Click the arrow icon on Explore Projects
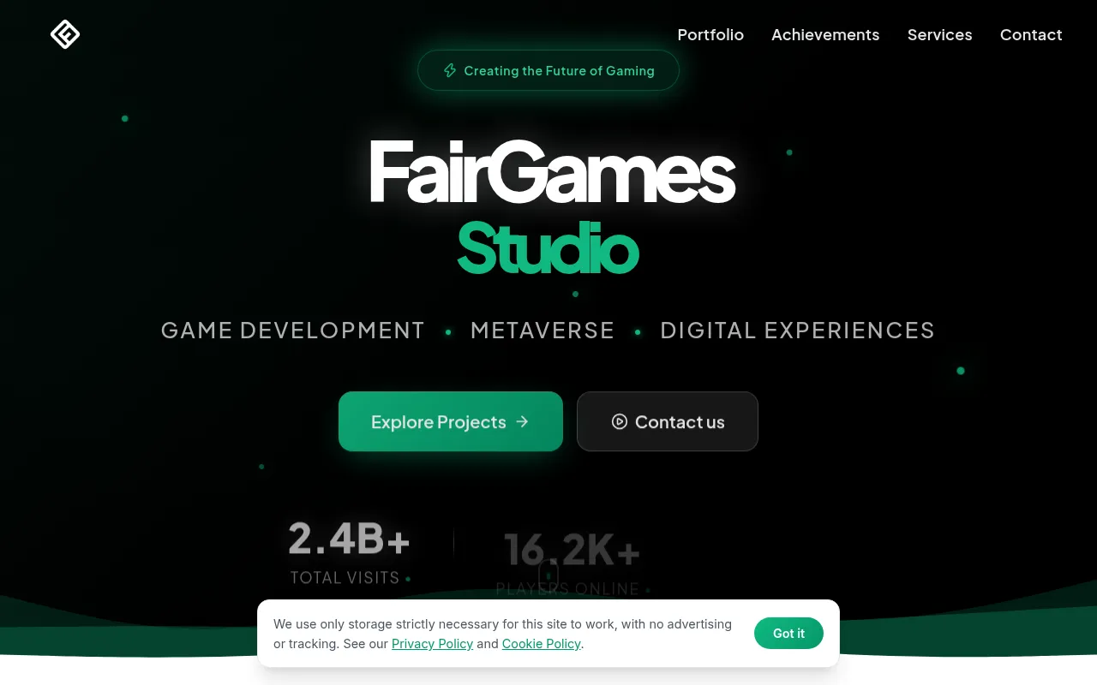Image resolution: width=1097 pixels, height=685 pixels. 523,421
